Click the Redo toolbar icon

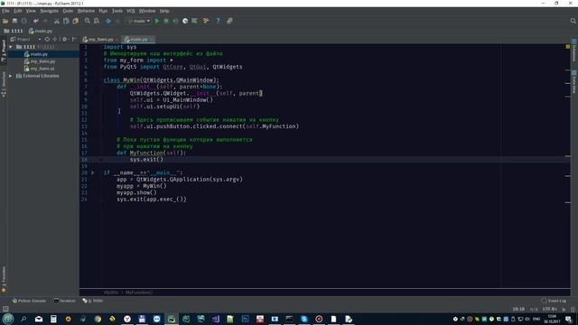45,21
